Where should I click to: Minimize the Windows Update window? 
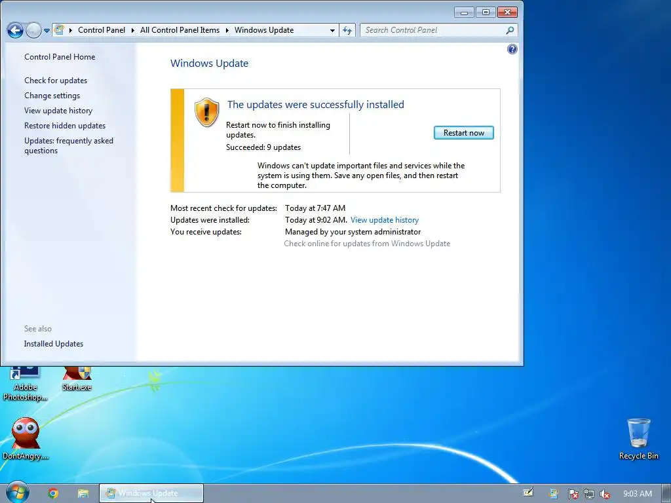pyautogui.click(x=464, y=12)
